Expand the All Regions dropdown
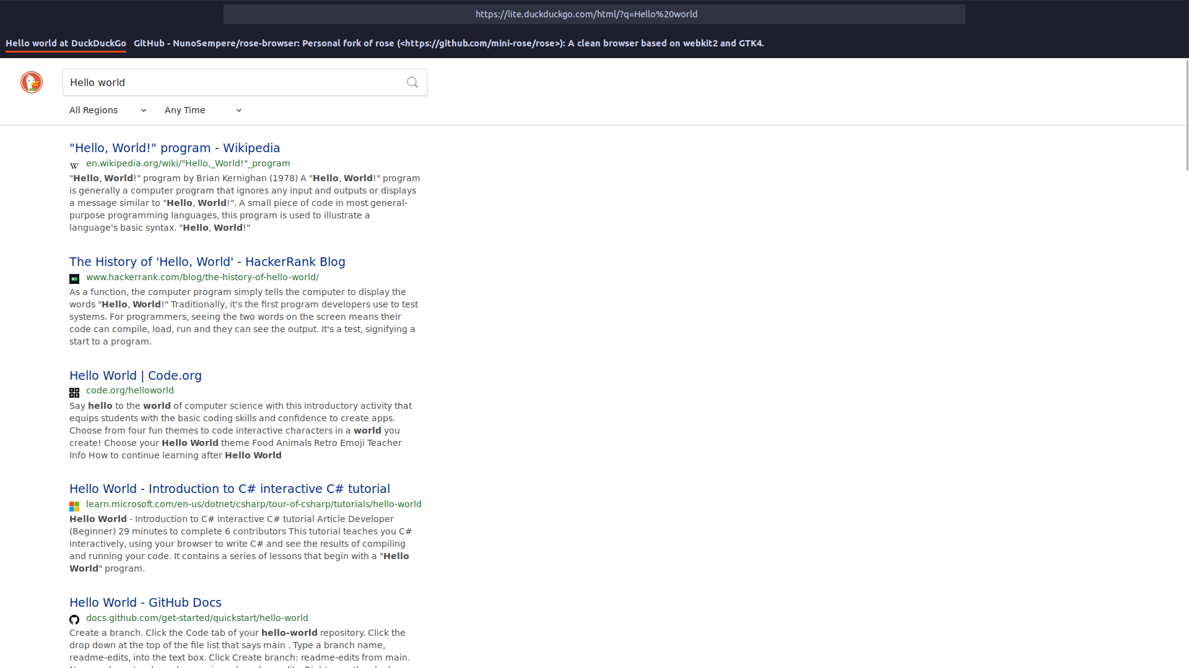Viewport: 1189px width, 668px height. (108, 110)
